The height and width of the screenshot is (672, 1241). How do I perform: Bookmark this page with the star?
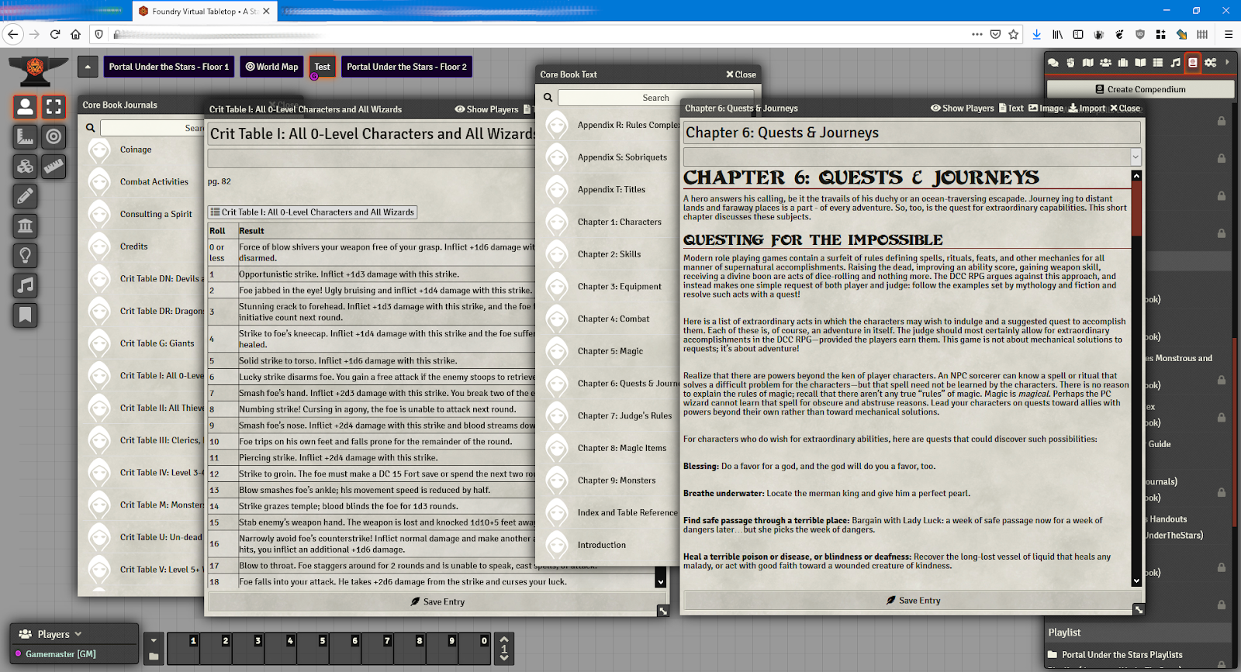[1014, 34]
